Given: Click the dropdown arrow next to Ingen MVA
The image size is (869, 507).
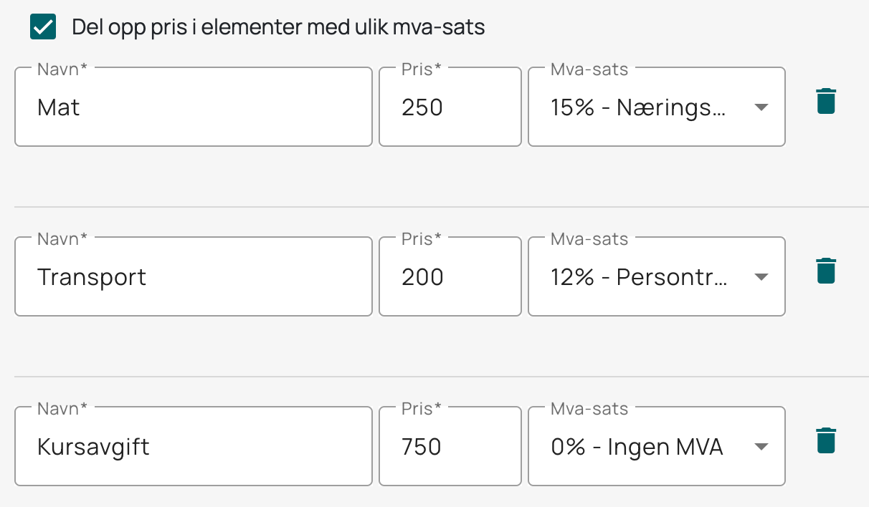Looking at the screenshot, I should pos(761,447).
